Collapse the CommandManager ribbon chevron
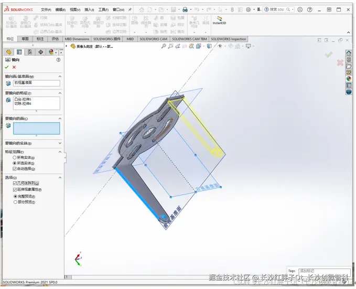 [349, 33]
